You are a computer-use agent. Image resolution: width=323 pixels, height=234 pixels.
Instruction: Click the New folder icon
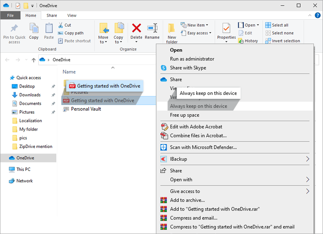point(171,29)
